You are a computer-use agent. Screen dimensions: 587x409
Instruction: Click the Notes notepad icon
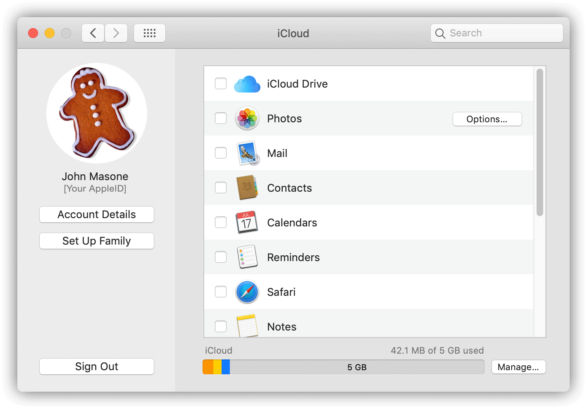click(x=247, y=326)
